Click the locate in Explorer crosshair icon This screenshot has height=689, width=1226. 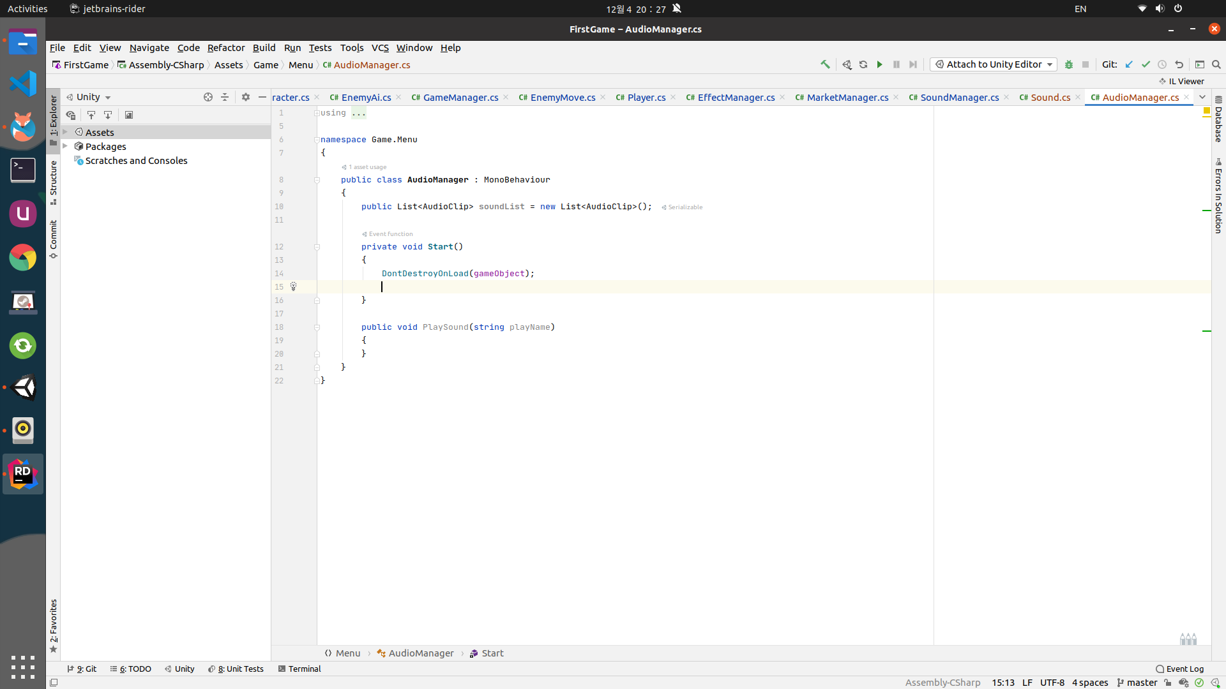208,97
